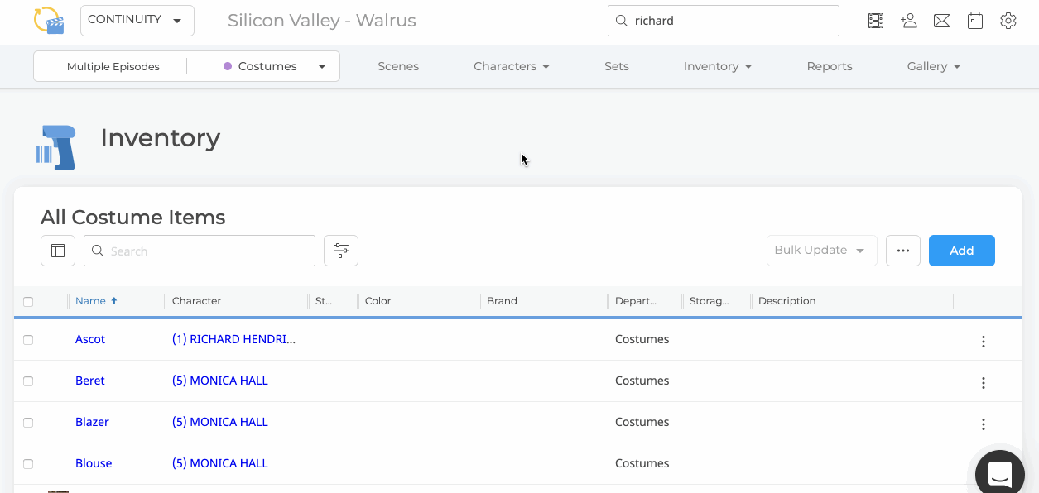Open the filter sliders icon
The width and height of the screenshot is (1039, 493).
pyautogui.click(x=340, y=250)
